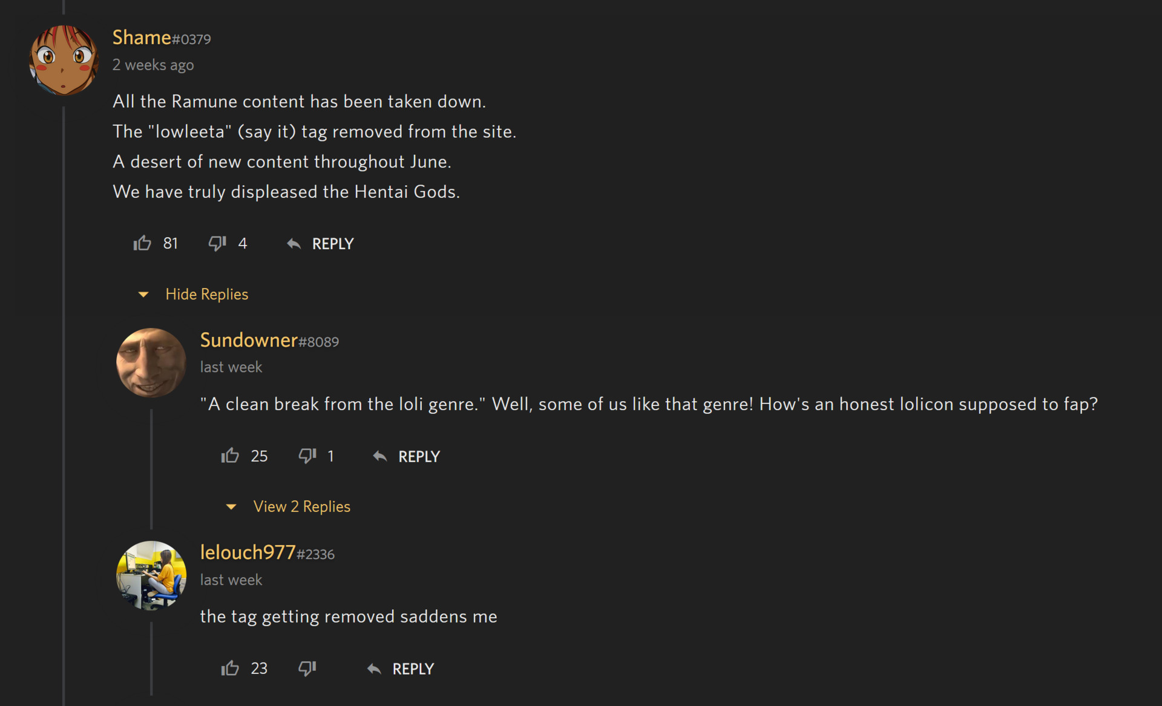Viewport: 1162px width, 706px height.
Task: Downvote lelouch977's reply with thumbs down
Action: tap(307, 668)
